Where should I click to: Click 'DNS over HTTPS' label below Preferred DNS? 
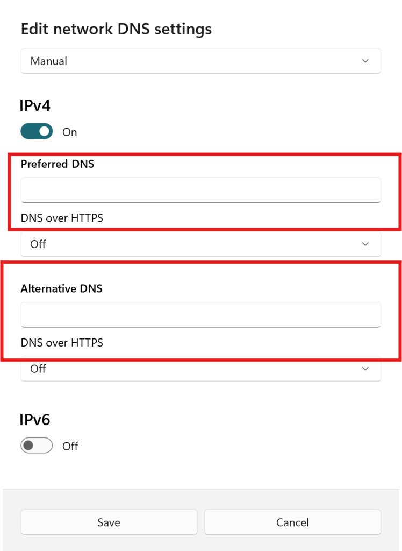tap(62, 218)
